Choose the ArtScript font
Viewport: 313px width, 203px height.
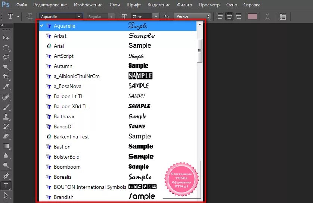click(118, 56)
